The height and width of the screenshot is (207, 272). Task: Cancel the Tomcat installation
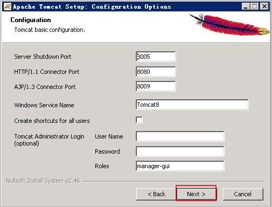(x=243, y=194)
